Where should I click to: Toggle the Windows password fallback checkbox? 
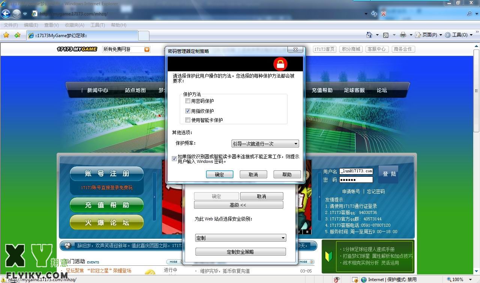[174, 158]
